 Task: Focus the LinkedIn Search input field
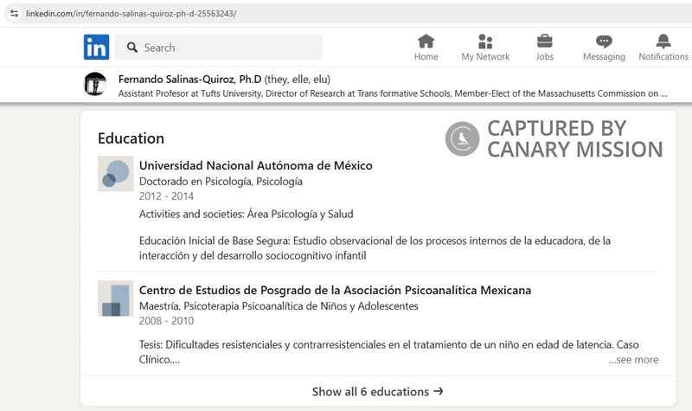coord(219,48)
